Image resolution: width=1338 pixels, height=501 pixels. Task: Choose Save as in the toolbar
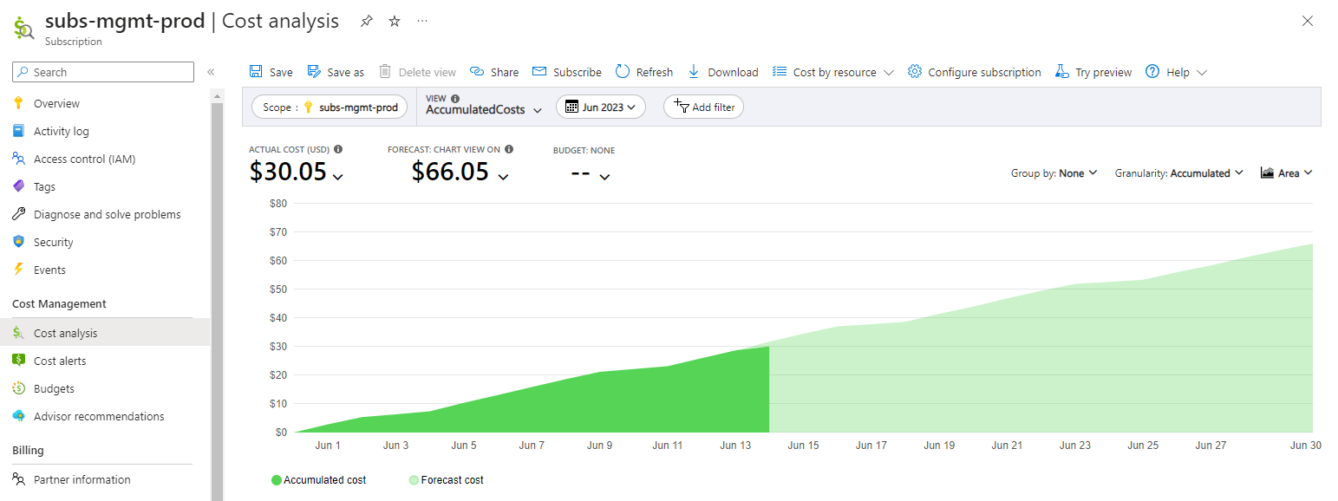coord(336,72)
